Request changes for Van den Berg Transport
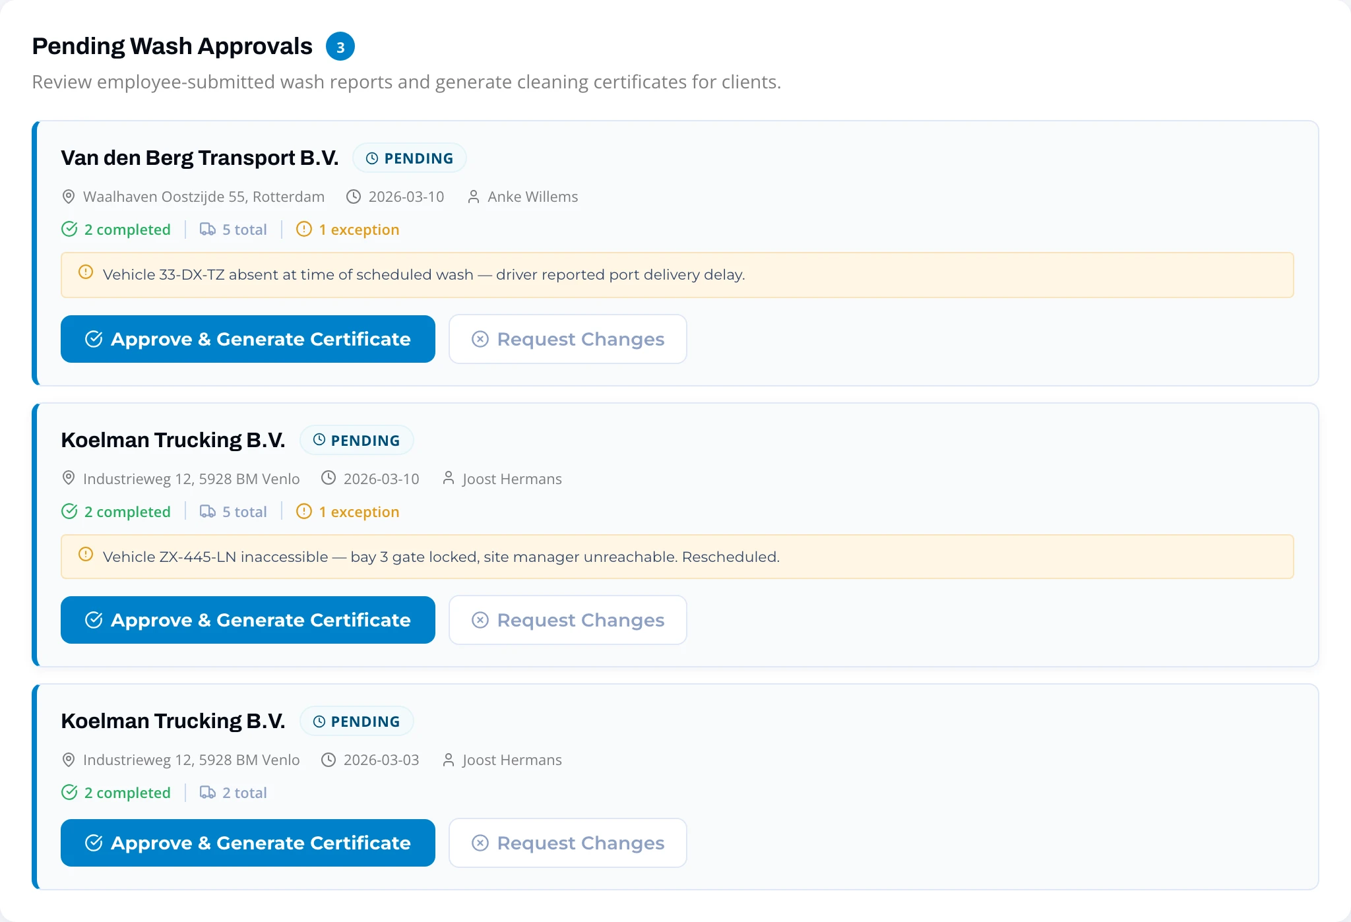Screen dimensions: 1351x922 pyautogui.click(x=567, y=339)
